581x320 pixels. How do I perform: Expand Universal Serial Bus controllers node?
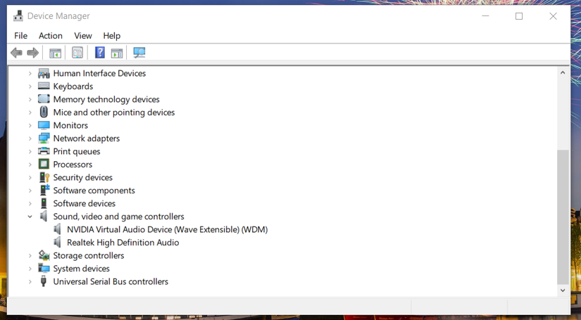(x=30, y=281)
